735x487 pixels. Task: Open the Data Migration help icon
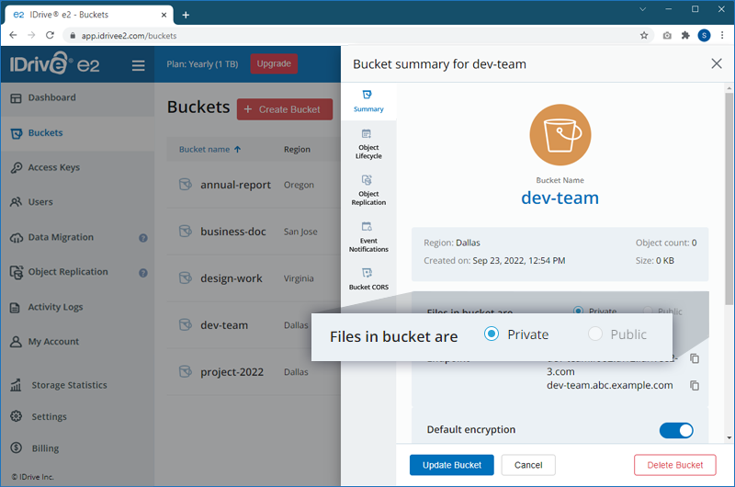click(x=143, y=238)
